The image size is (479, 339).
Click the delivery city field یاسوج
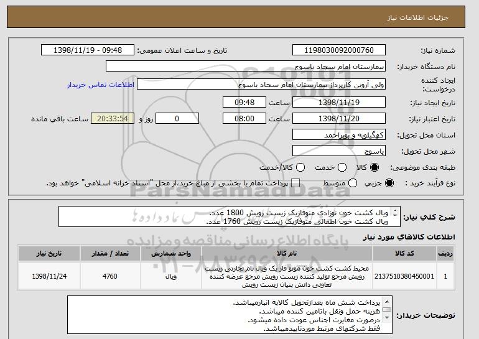[x=339, y=151]
